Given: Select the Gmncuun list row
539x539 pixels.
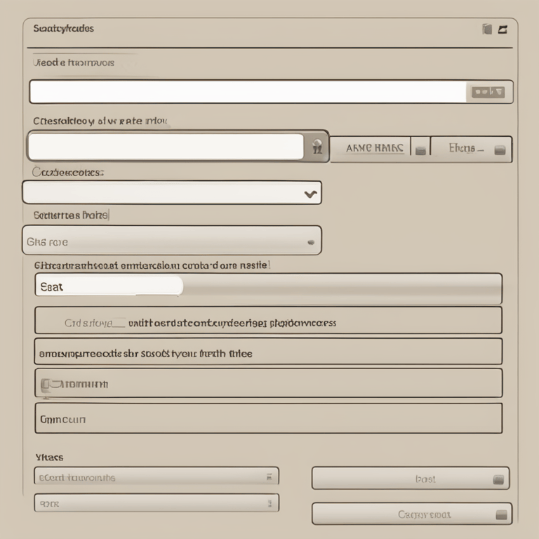Looking at the screenshot, I should [x=268, y=418].
